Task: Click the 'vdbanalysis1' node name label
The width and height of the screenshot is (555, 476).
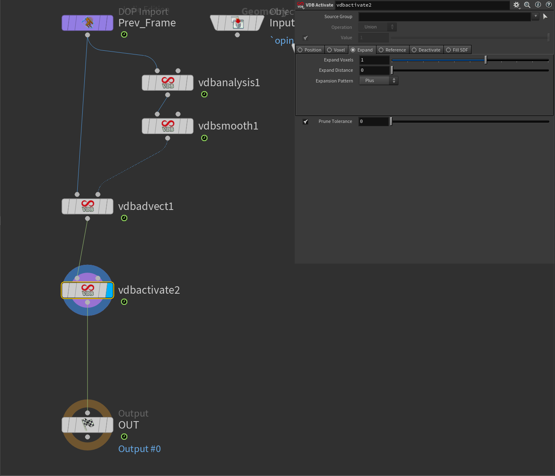Action: tap(229, 83)
